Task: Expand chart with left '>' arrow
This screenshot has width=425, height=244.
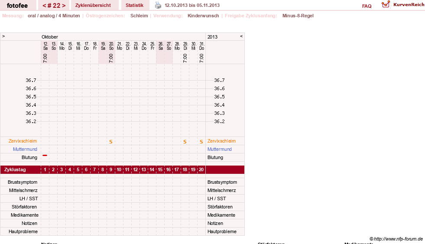Action: pyautogui.click(x=3, y=36)
